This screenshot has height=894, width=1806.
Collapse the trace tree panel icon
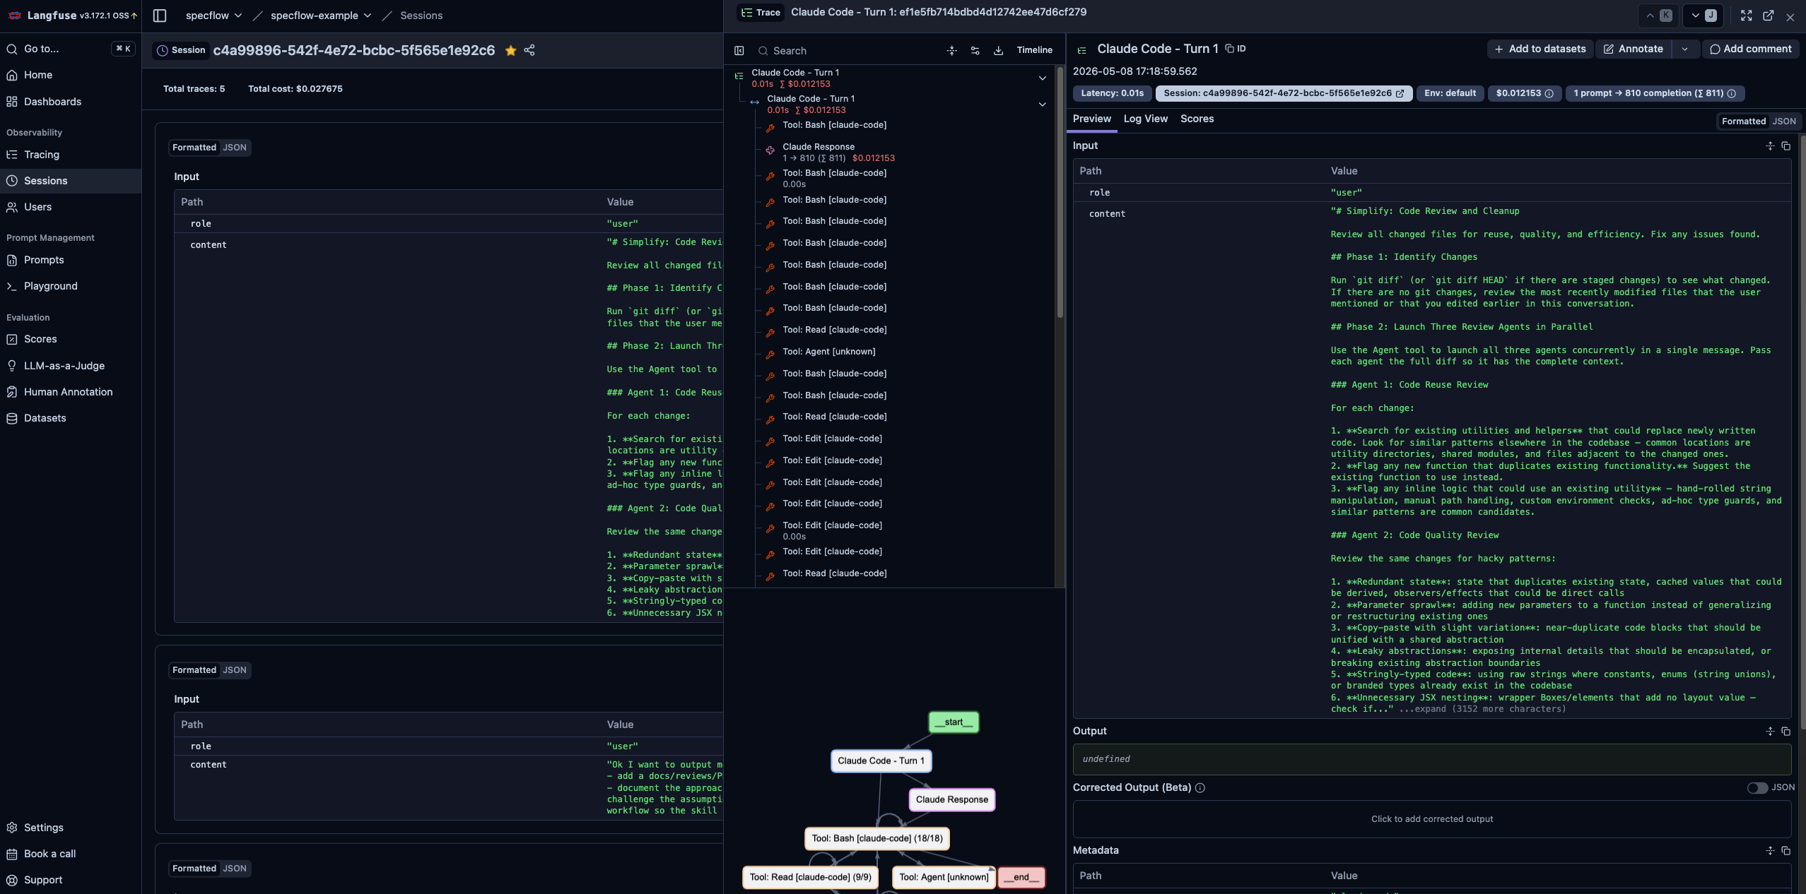click(x=739, y=51)
